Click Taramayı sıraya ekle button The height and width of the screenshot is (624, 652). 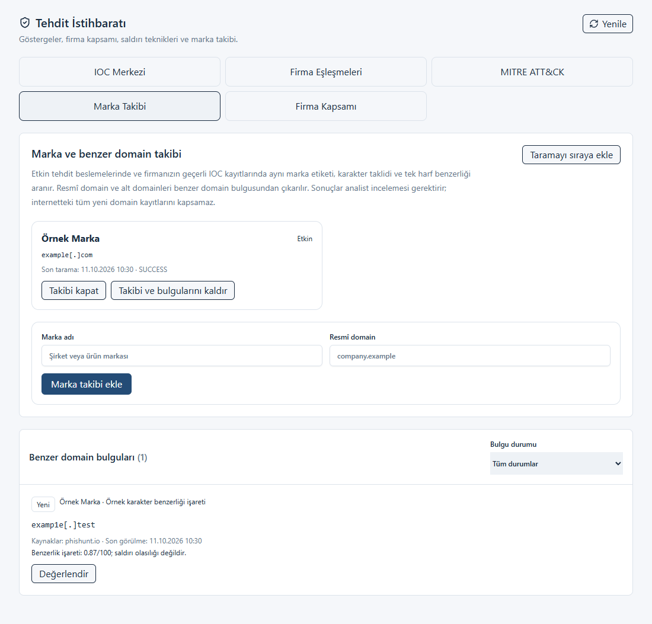click(x=571, y=155)
